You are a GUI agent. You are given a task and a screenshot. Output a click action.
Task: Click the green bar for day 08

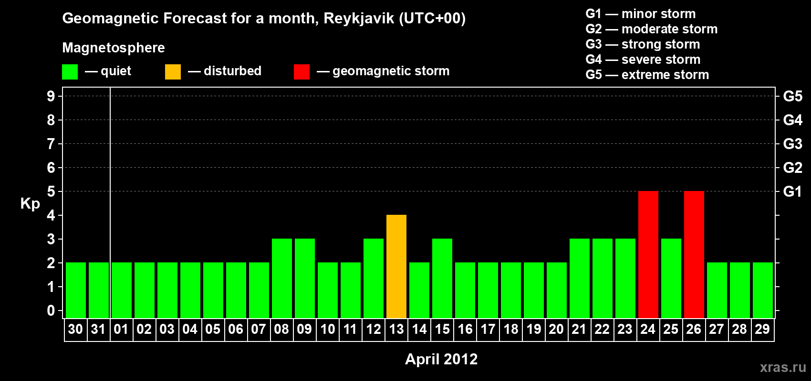pos(282,278)
